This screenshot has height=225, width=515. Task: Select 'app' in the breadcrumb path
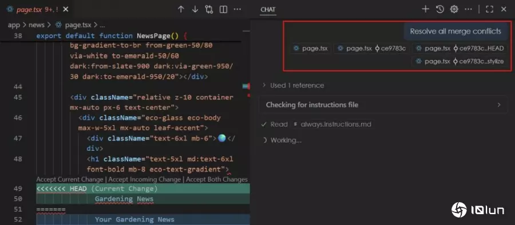click(14, 25)
